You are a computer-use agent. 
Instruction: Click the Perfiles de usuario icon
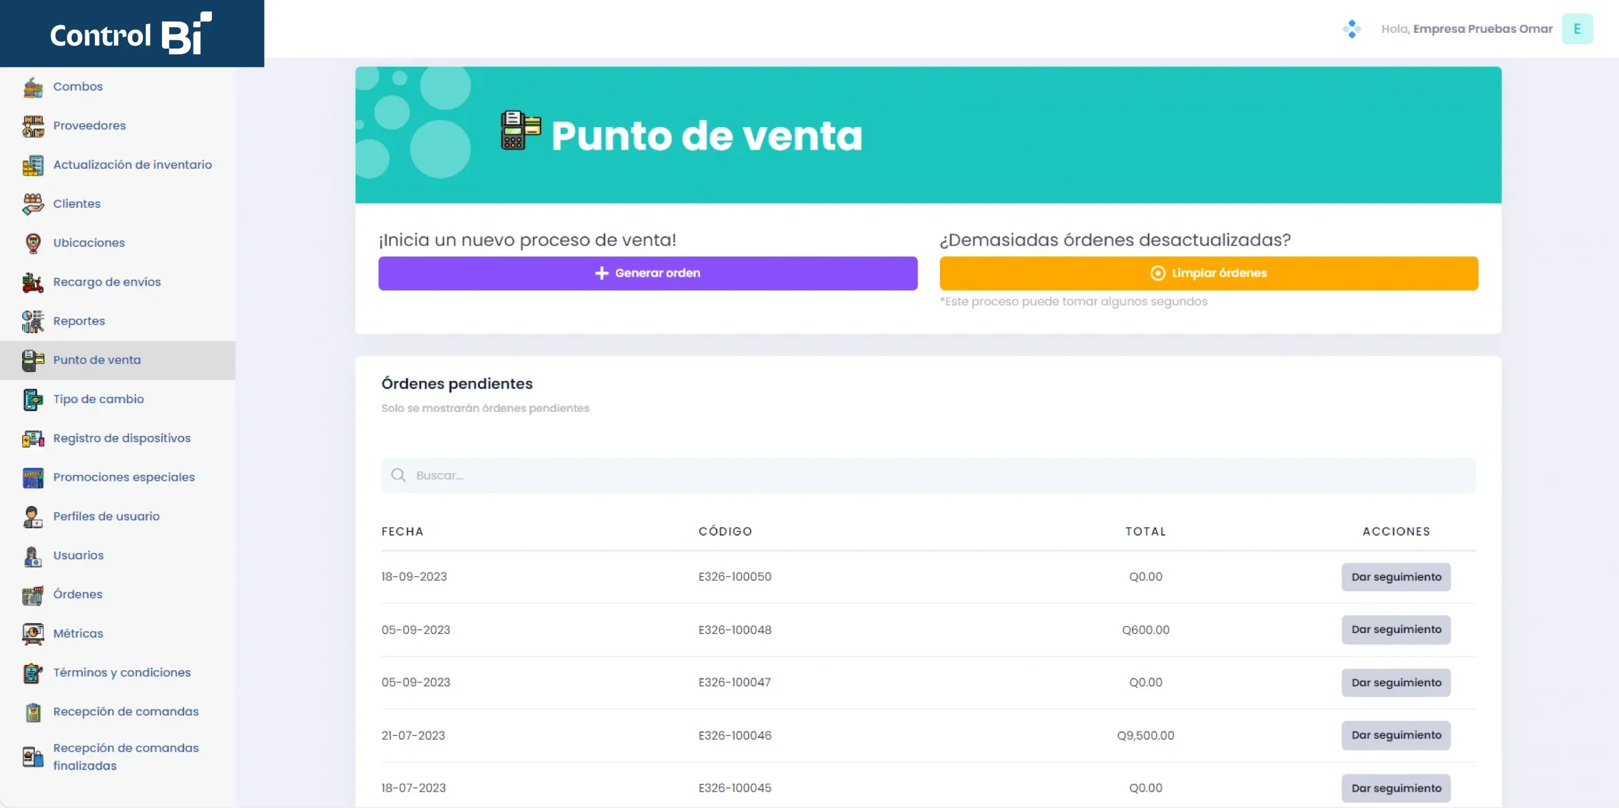[33, 517]
